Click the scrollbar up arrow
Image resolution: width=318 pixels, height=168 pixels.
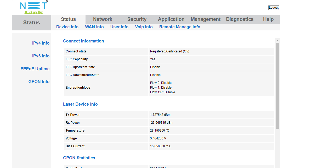tap(277, 41)
